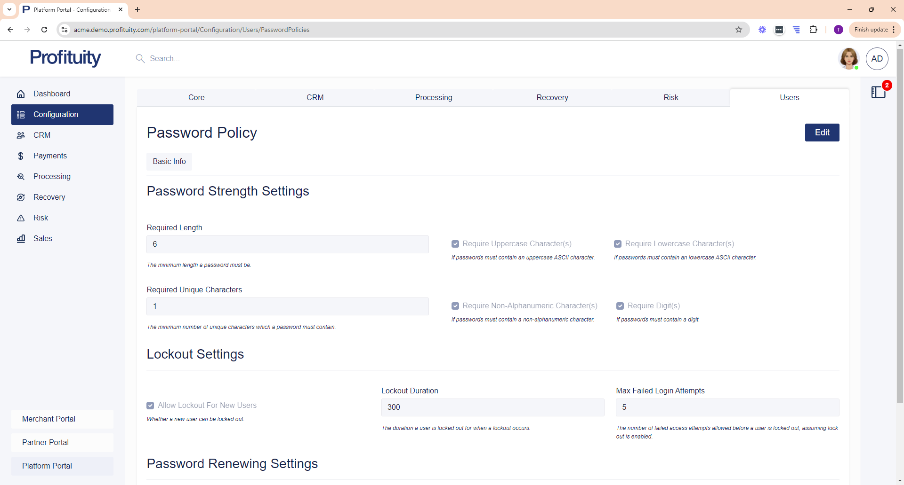904x485 pixels.
Task: Click the Sales bar chart icon
Action: (x=21, y=239)
